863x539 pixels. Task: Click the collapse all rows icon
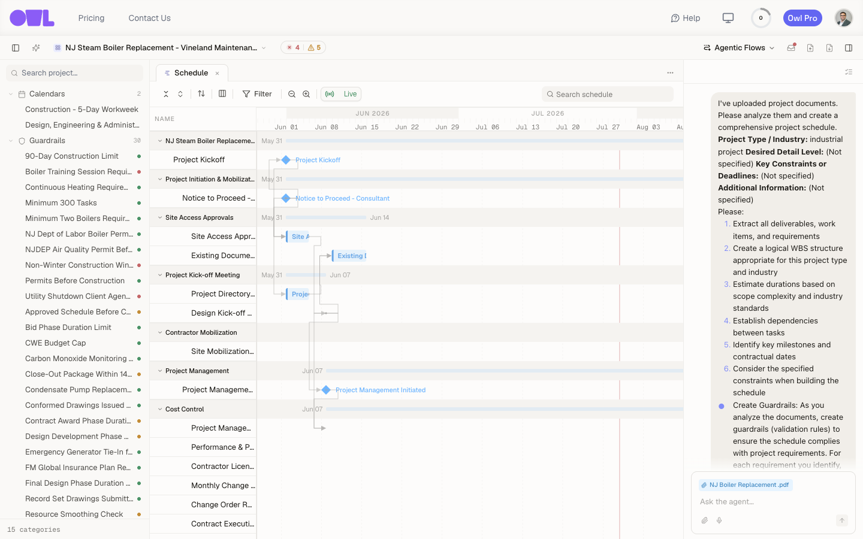(x=166, y=94)
